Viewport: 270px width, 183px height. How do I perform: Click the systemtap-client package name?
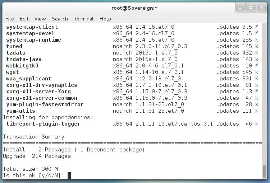pos(32,27)
